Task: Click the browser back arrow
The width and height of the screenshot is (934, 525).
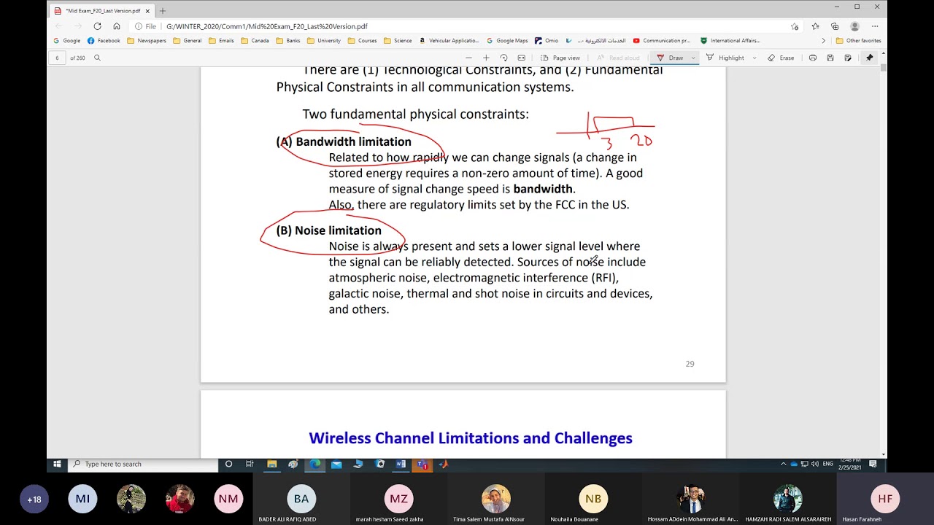Action: [x=59, y=26]
